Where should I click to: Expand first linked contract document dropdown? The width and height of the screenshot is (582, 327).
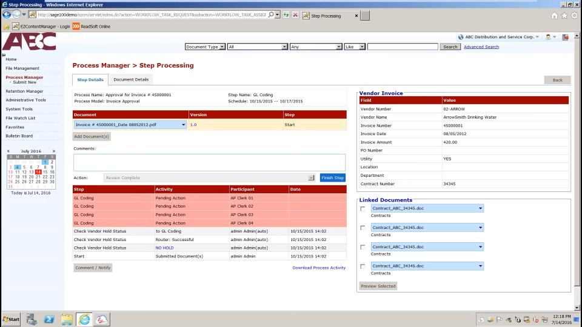tap(480, 208)
